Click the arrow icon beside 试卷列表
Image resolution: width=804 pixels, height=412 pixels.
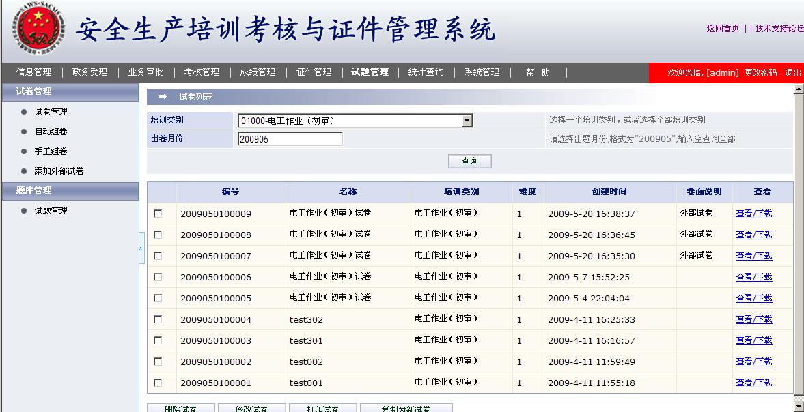coord(163,97)
